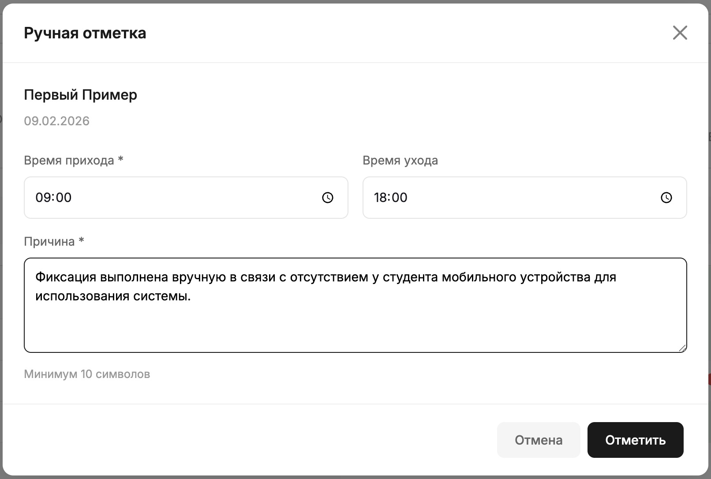Click the required asterisk next to Причина
The image size is (711, 479).
pyautogui.click(x=81, y=241)
